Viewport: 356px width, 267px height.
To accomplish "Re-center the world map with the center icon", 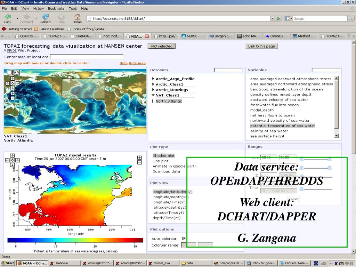I will pyautogui.click(x=13, y=83).
